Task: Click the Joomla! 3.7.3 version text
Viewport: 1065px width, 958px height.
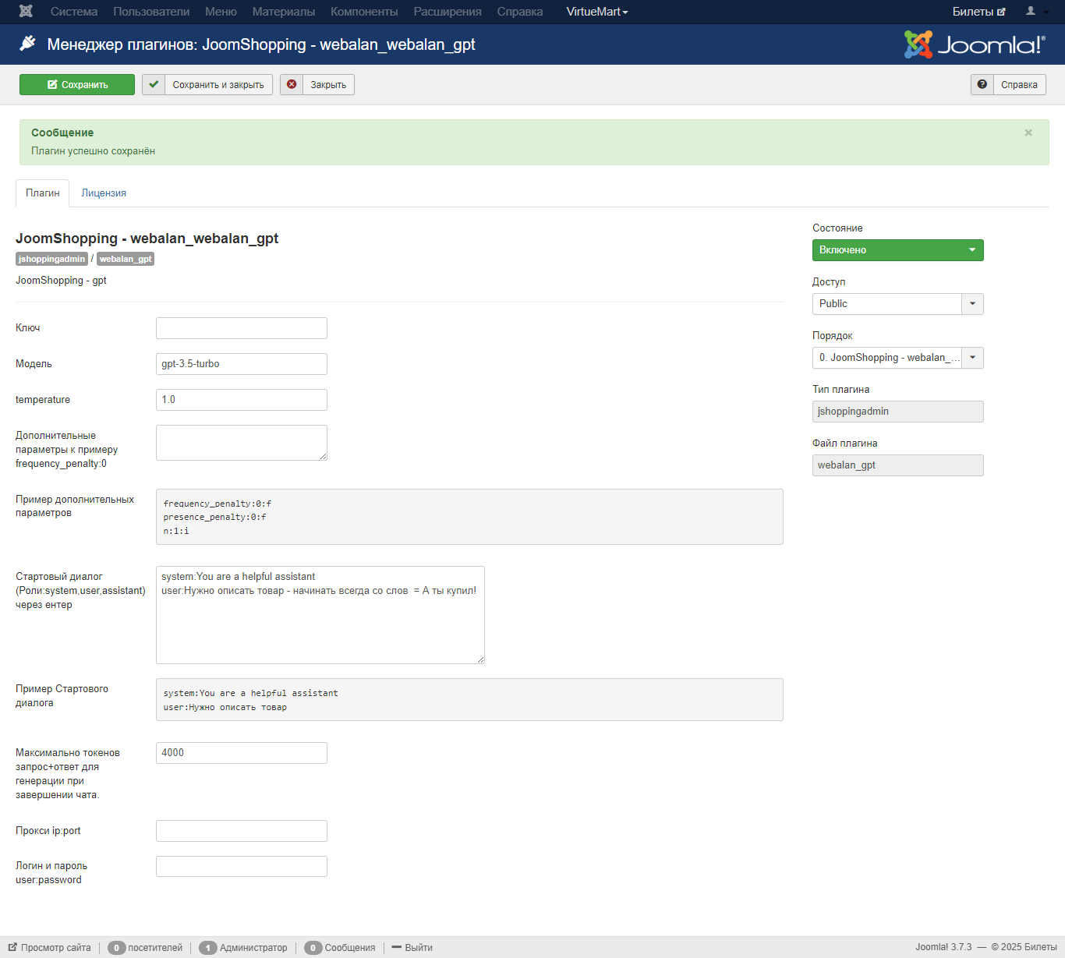Action: tap(943, 948)
